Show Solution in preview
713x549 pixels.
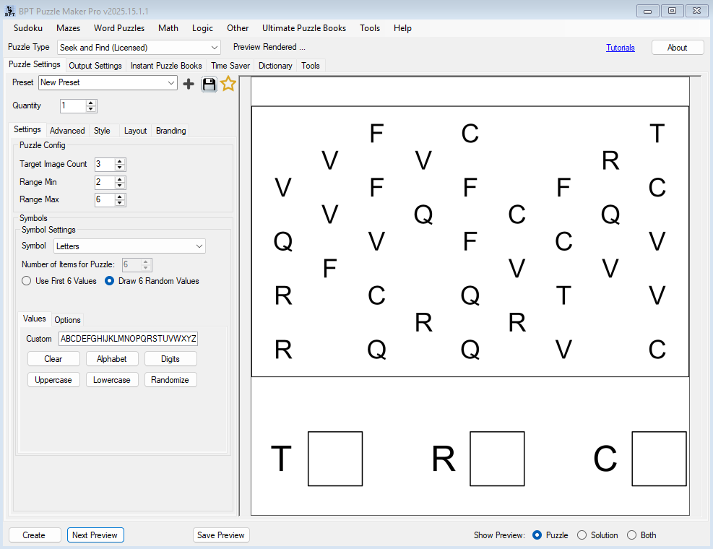(x=582, y=535)
